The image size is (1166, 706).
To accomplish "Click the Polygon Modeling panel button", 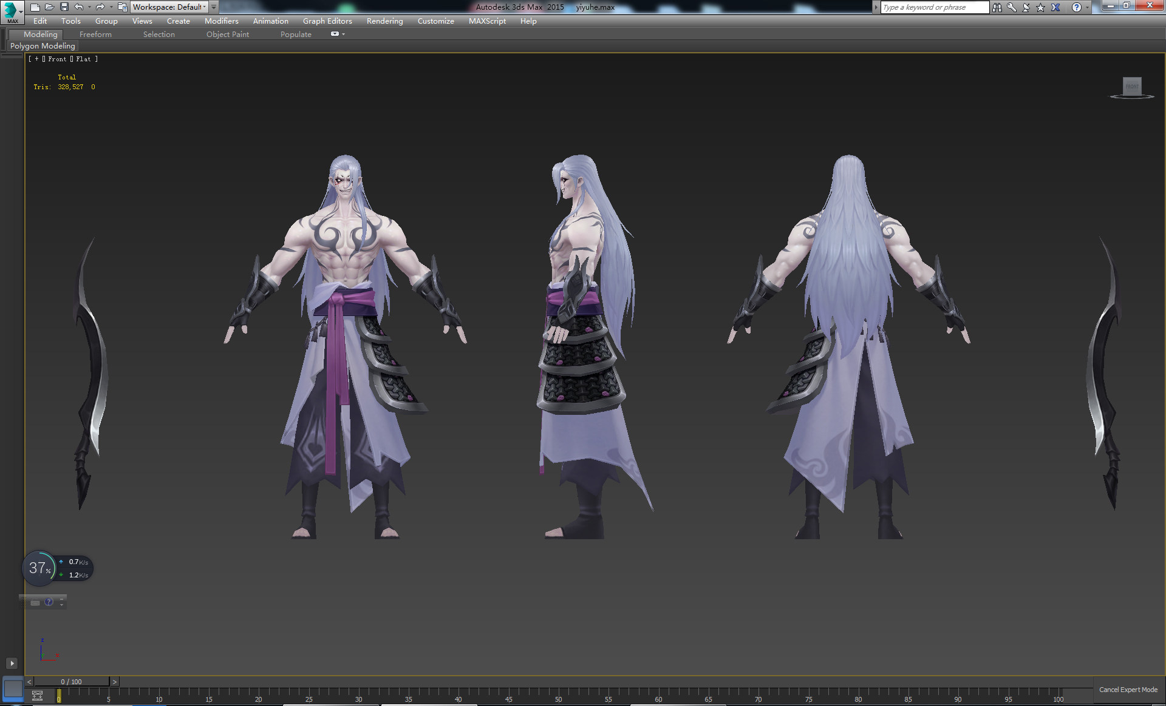I will [43, 45].
